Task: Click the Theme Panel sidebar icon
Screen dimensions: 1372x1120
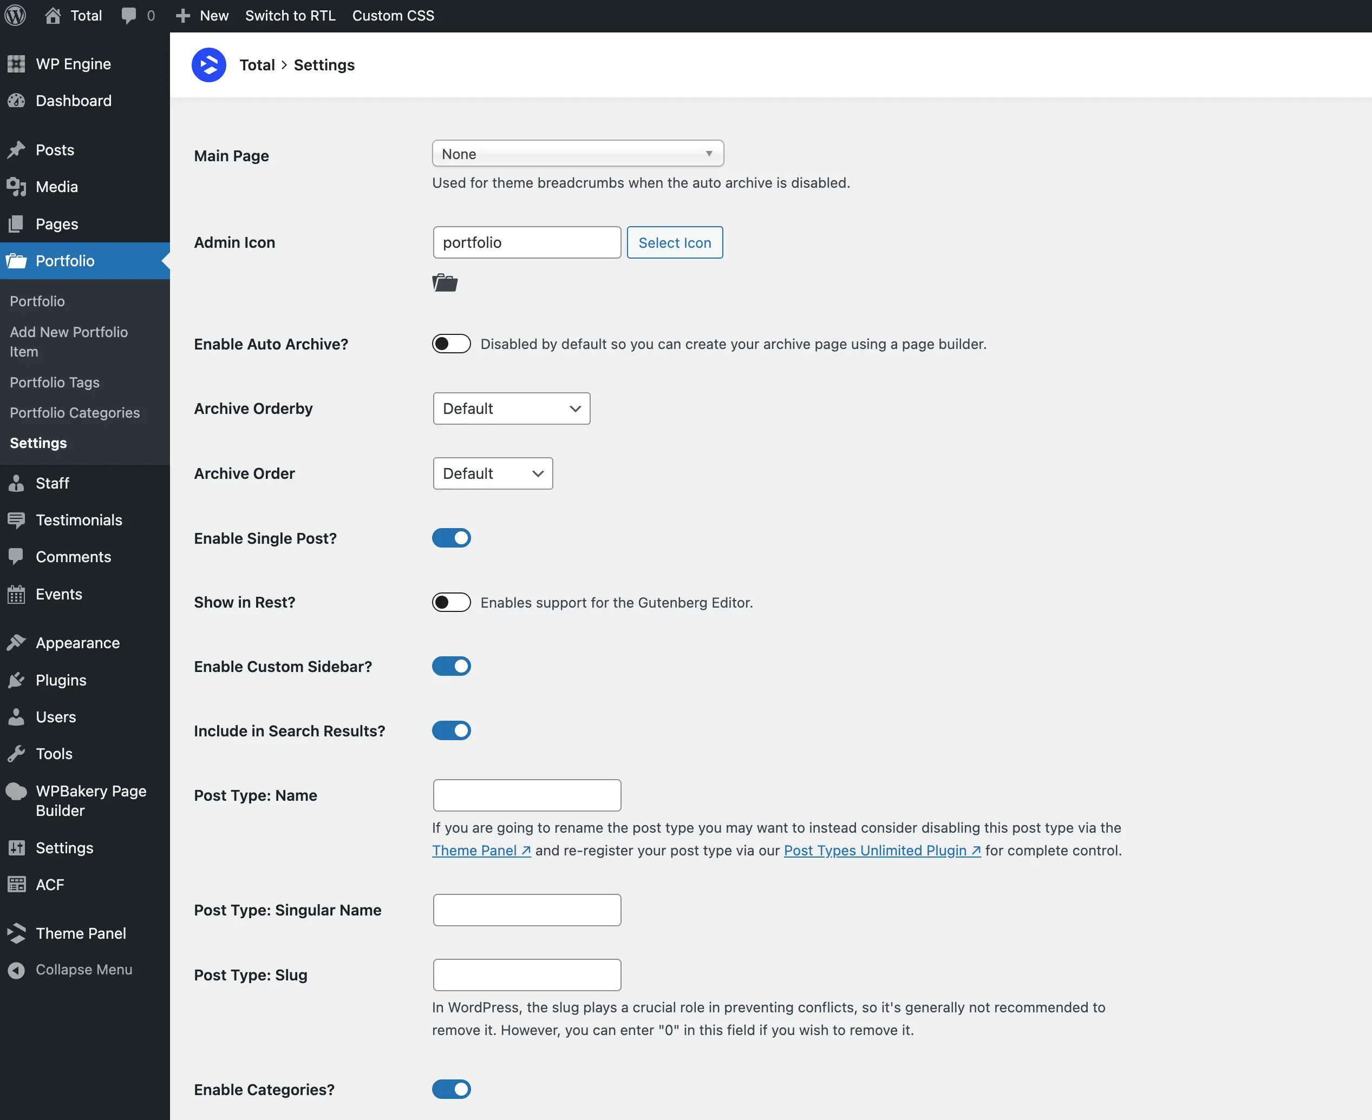Action: 16,933
